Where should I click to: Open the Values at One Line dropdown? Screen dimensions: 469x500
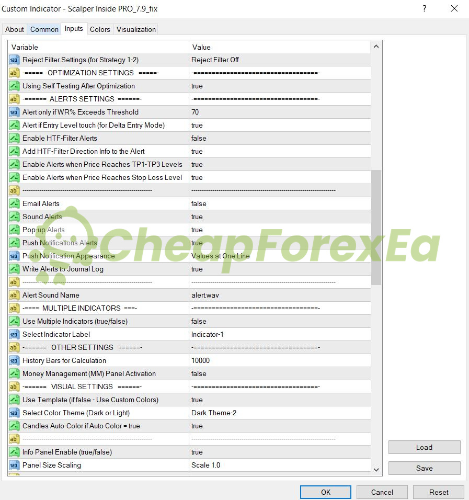(280, 256)
